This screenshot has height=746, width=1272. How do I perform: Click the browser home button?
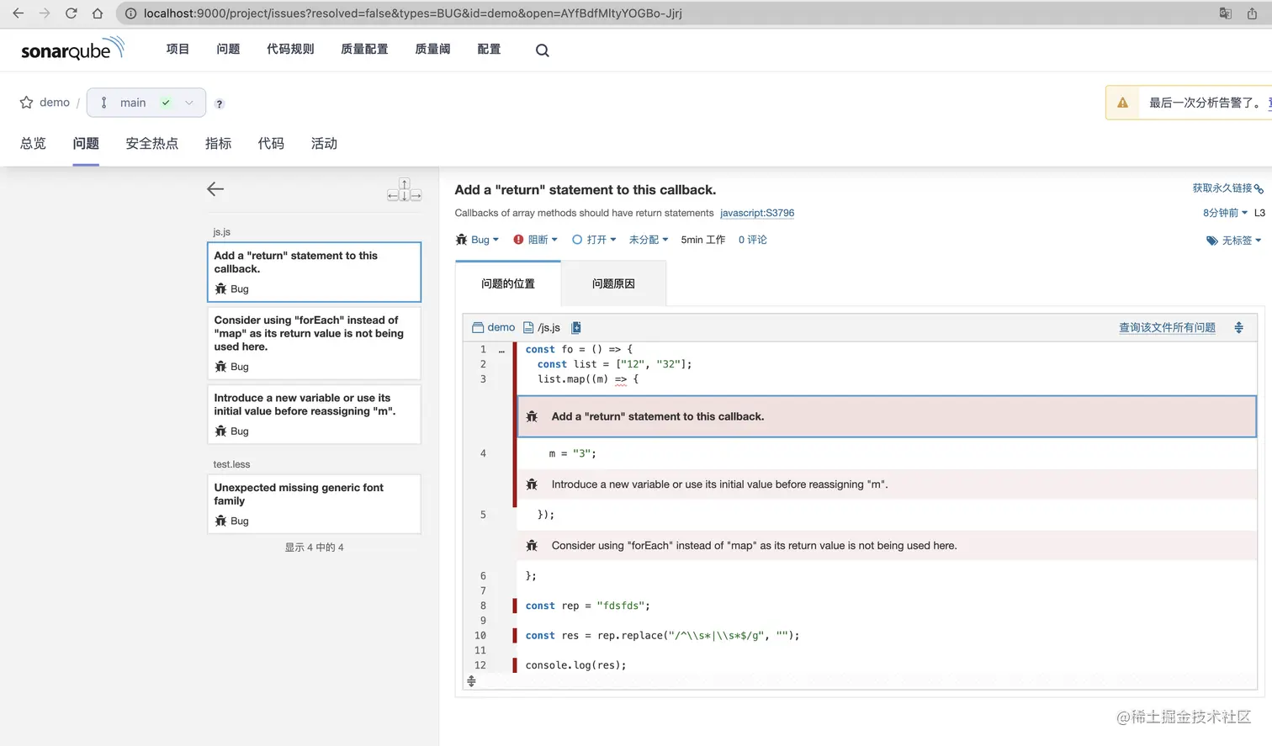(x=98, y=13)
